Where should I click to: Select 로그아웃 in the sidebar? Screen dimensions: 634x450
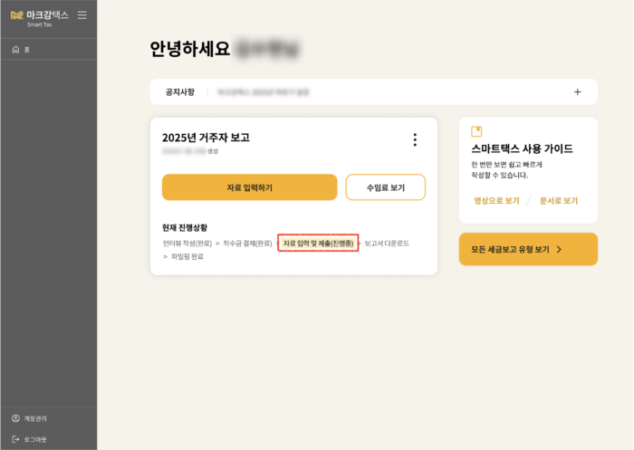35,439
